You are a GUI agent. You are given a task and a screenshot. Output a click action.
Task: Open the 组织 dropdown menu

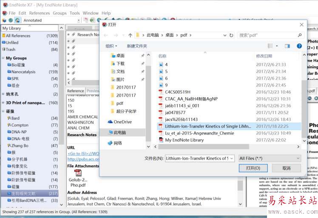pos(111,46)
